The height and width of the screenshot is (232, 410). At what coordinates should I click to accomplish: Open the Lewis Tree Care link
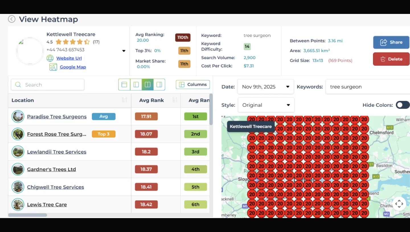(47, 205)
